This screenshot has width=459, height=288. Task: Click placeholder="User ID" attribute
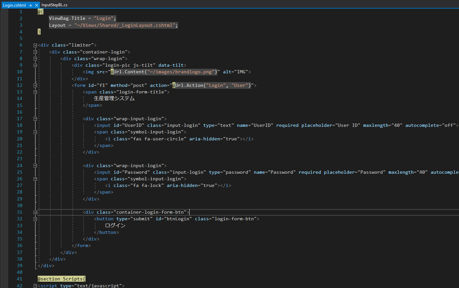331,125
